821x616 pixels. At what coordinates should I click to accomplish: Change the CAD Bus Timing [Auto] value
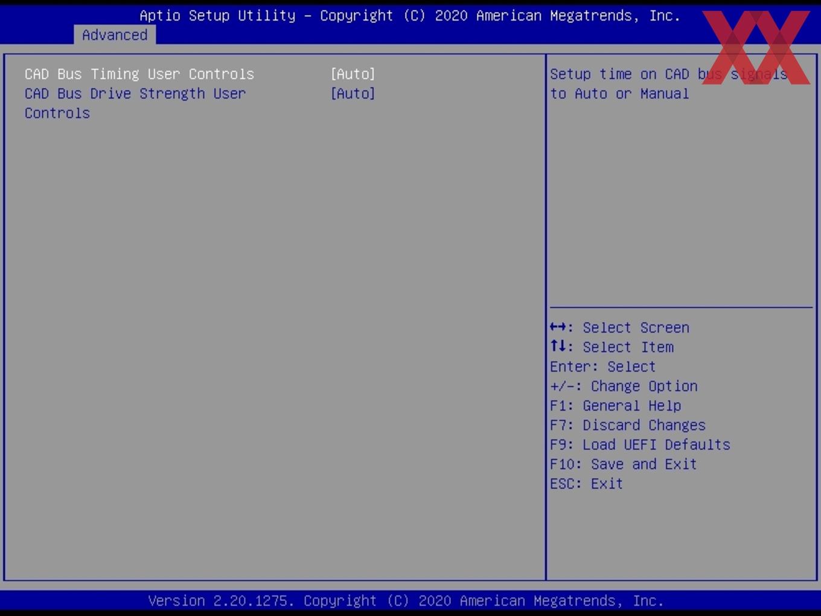(353, 74)
